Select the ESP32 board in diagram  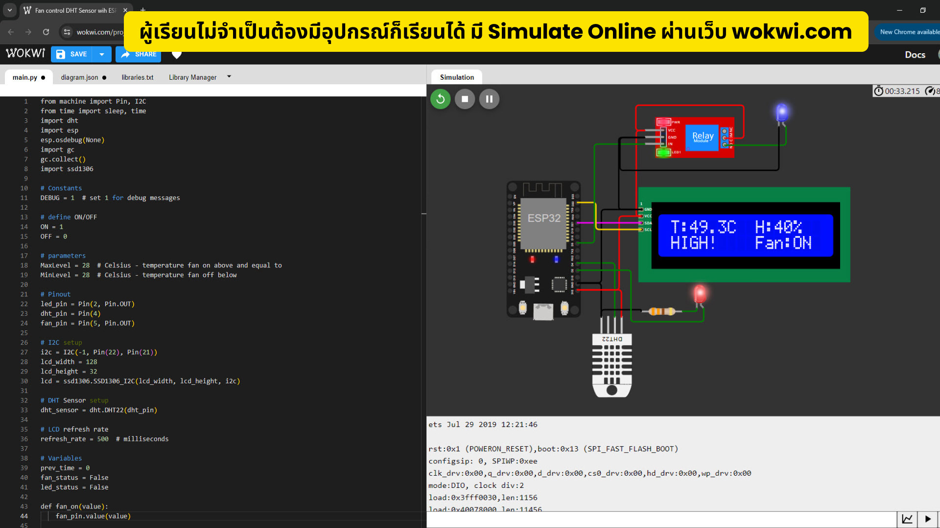[x=543, y=249]
